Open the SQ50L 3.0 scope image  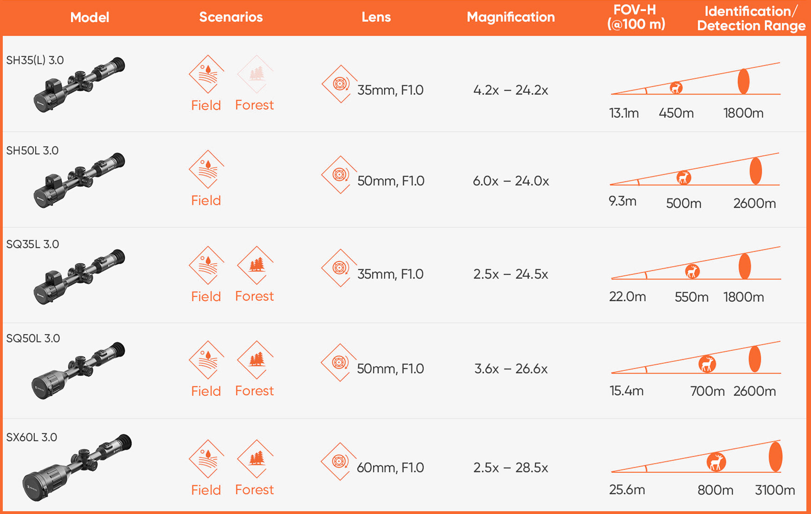click(78, 371)
